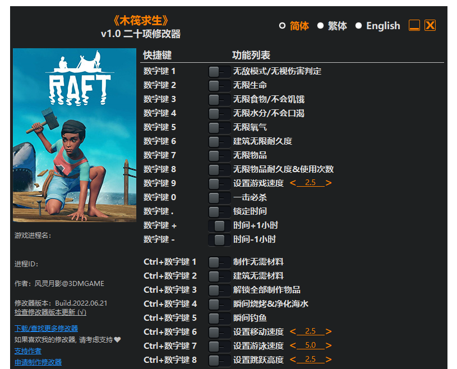Click the 游戏进程名 label
The width and height of the screenshot is (457, 369).
[x=33, y=236]
